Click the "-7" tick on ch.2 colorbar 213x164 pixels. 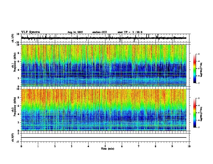[x=198, y=127]
